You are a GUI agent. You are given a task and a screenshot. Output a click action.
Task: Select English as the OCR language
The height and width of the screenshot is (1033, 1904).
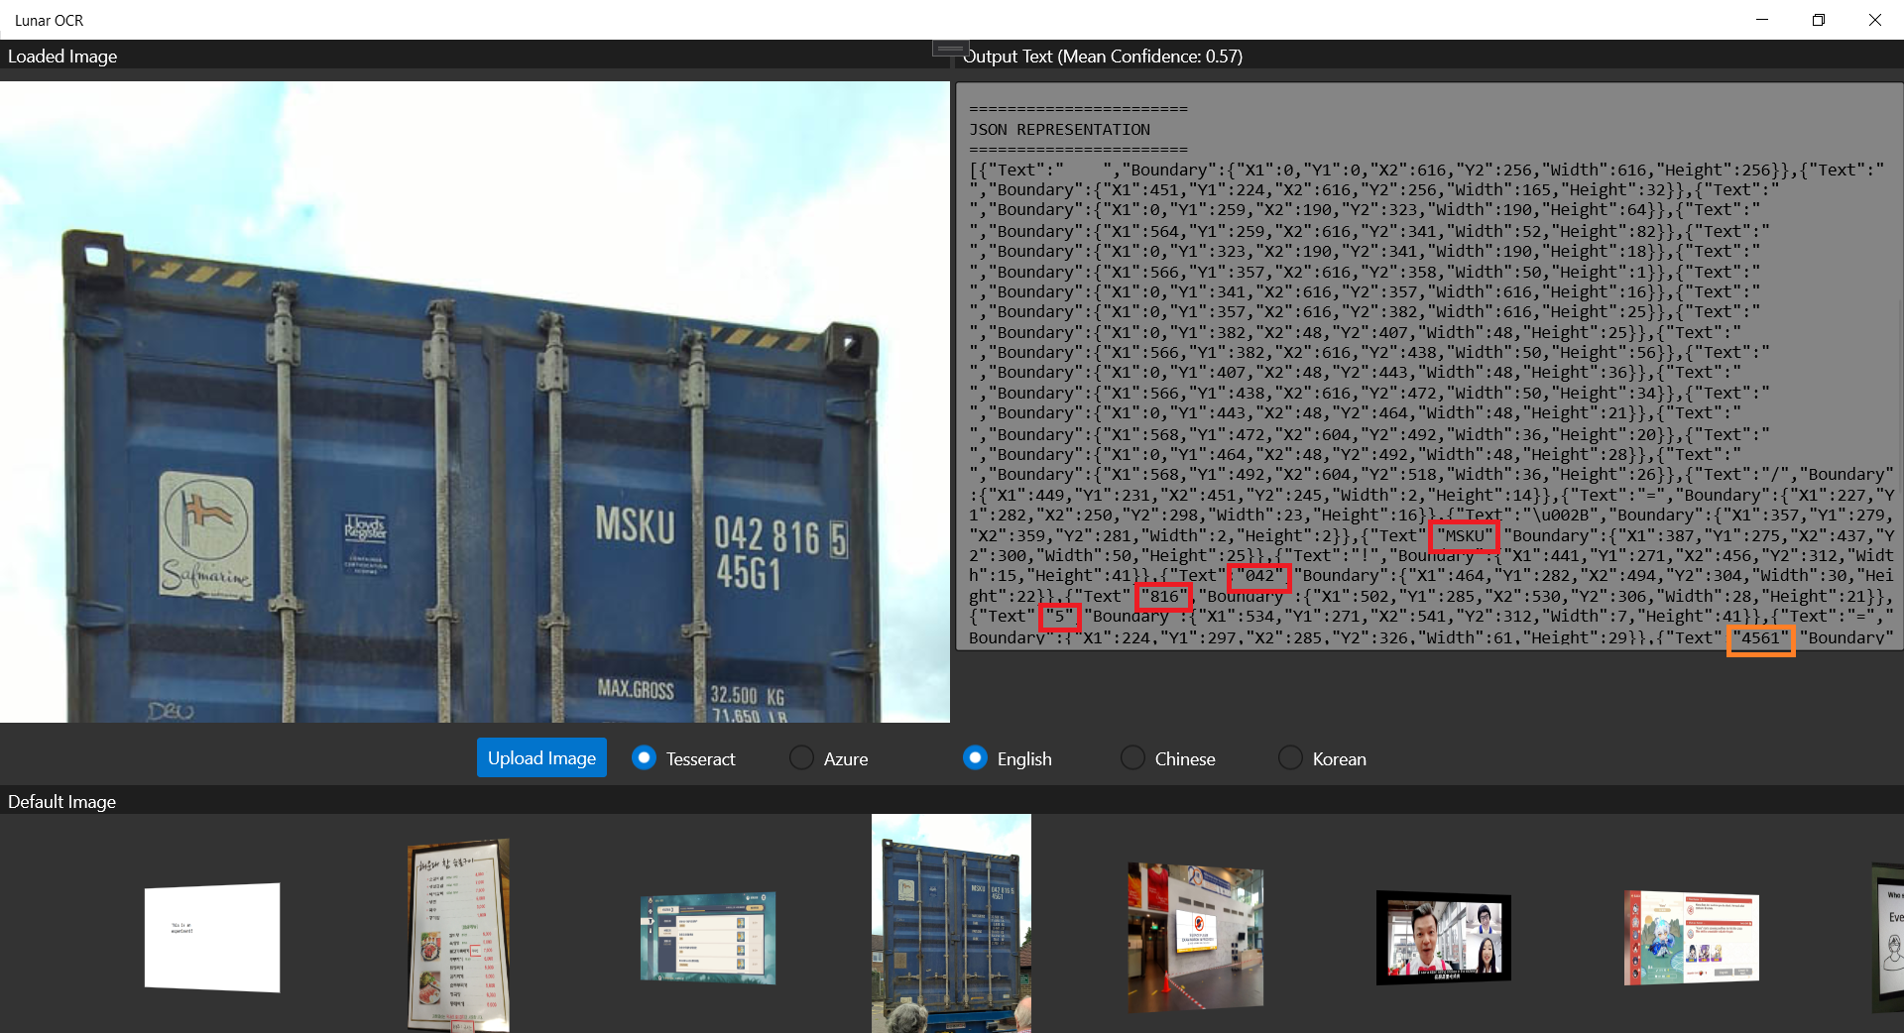pos(975,758)
